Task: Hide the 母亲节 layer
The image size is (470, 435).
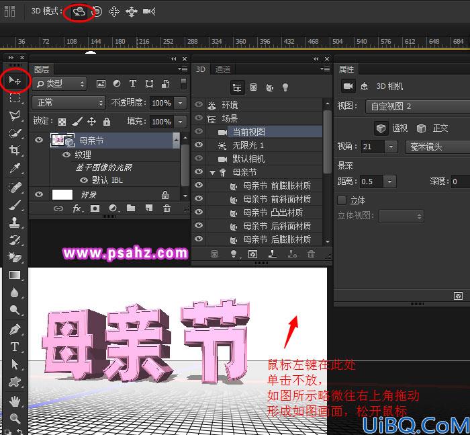Action: coord(39,140)
